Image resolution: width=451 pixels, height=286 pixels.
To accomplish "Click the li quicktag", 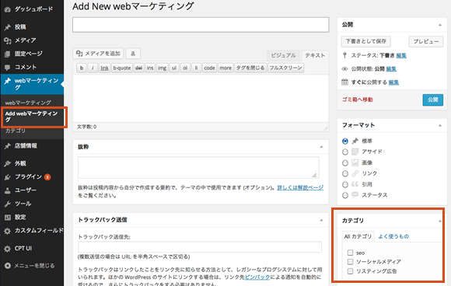I will [196, 68].
